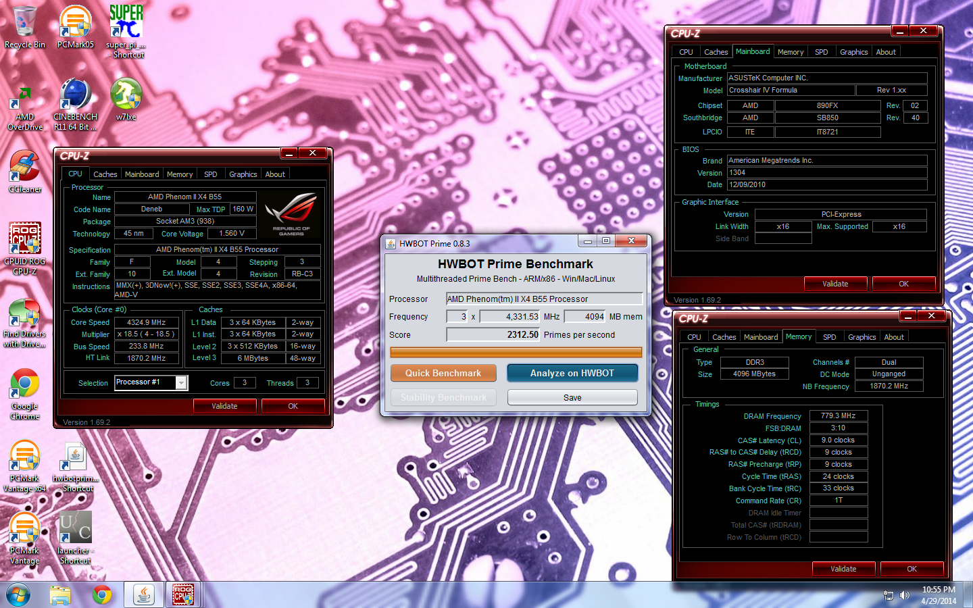Open Find Drivers with Driver shortcut
973x608 pixels.
tap(25, 323)
